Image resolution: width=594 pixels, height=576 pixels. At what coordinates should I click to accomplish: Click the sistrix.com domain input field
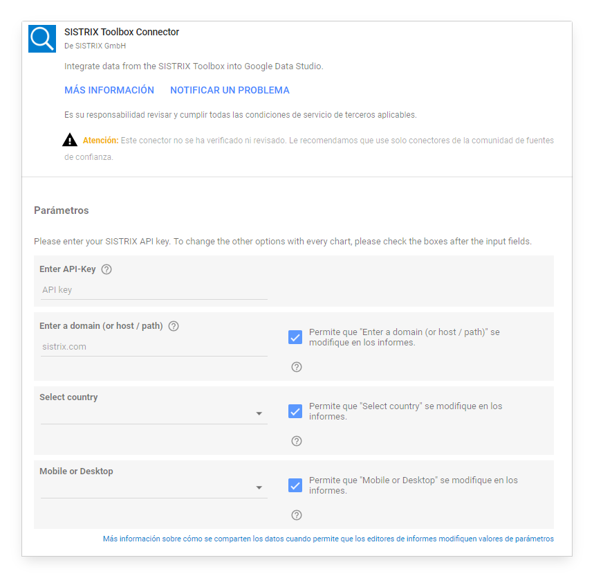coord(154,347)
